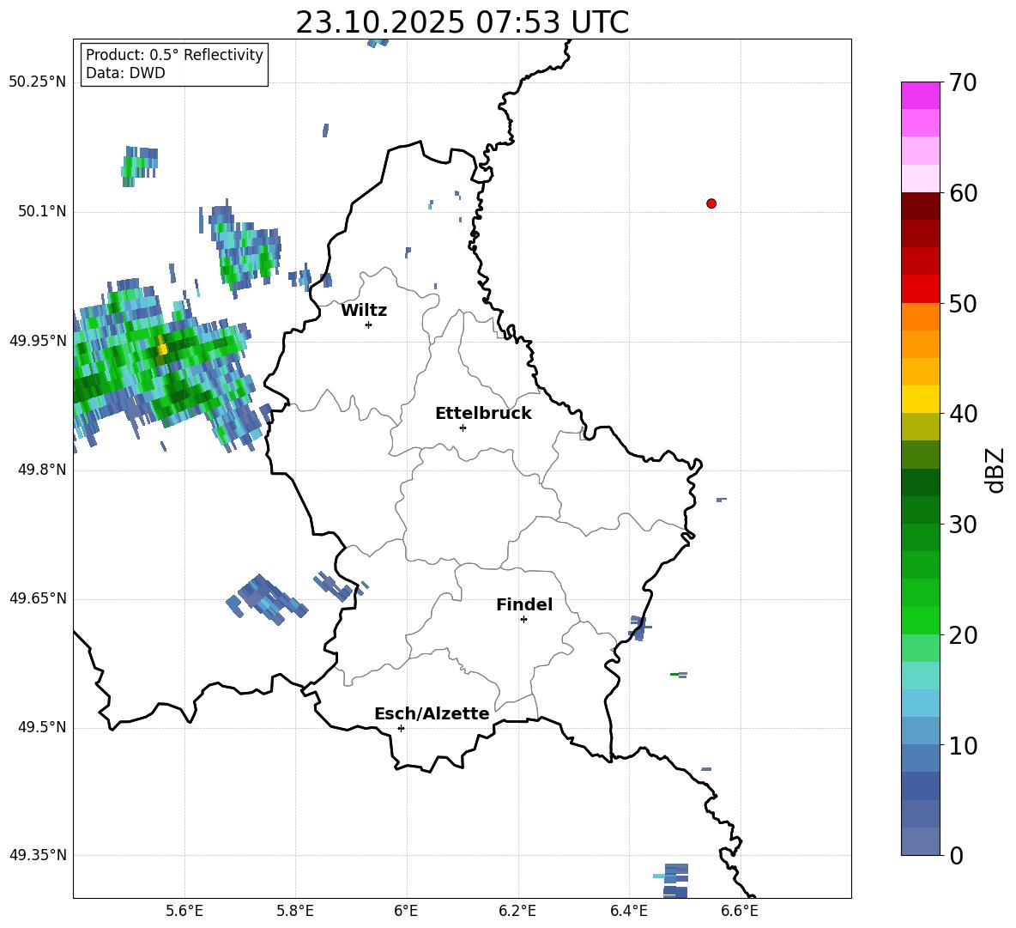Click the 49.5°N latitude label
The width and height of the screenshot is (1016, 928).
coord(42,727)
